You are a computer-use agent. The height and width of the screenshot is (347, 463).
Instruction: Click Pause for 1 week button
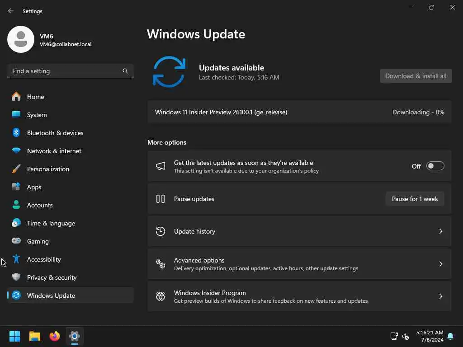pos(415,199)
